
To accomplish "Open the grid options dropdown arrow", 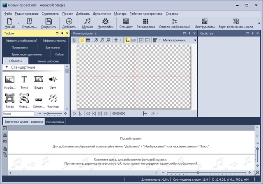I will pos(121,40).
